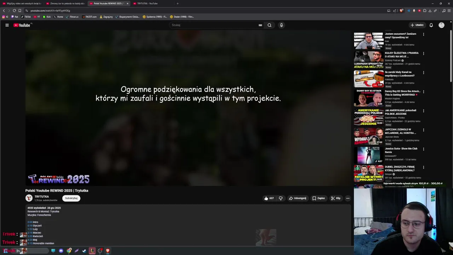Jump to 5:15 Honorable mention timestamp
453x255 pixels.
pyautogui.click(x=30, y=243)
